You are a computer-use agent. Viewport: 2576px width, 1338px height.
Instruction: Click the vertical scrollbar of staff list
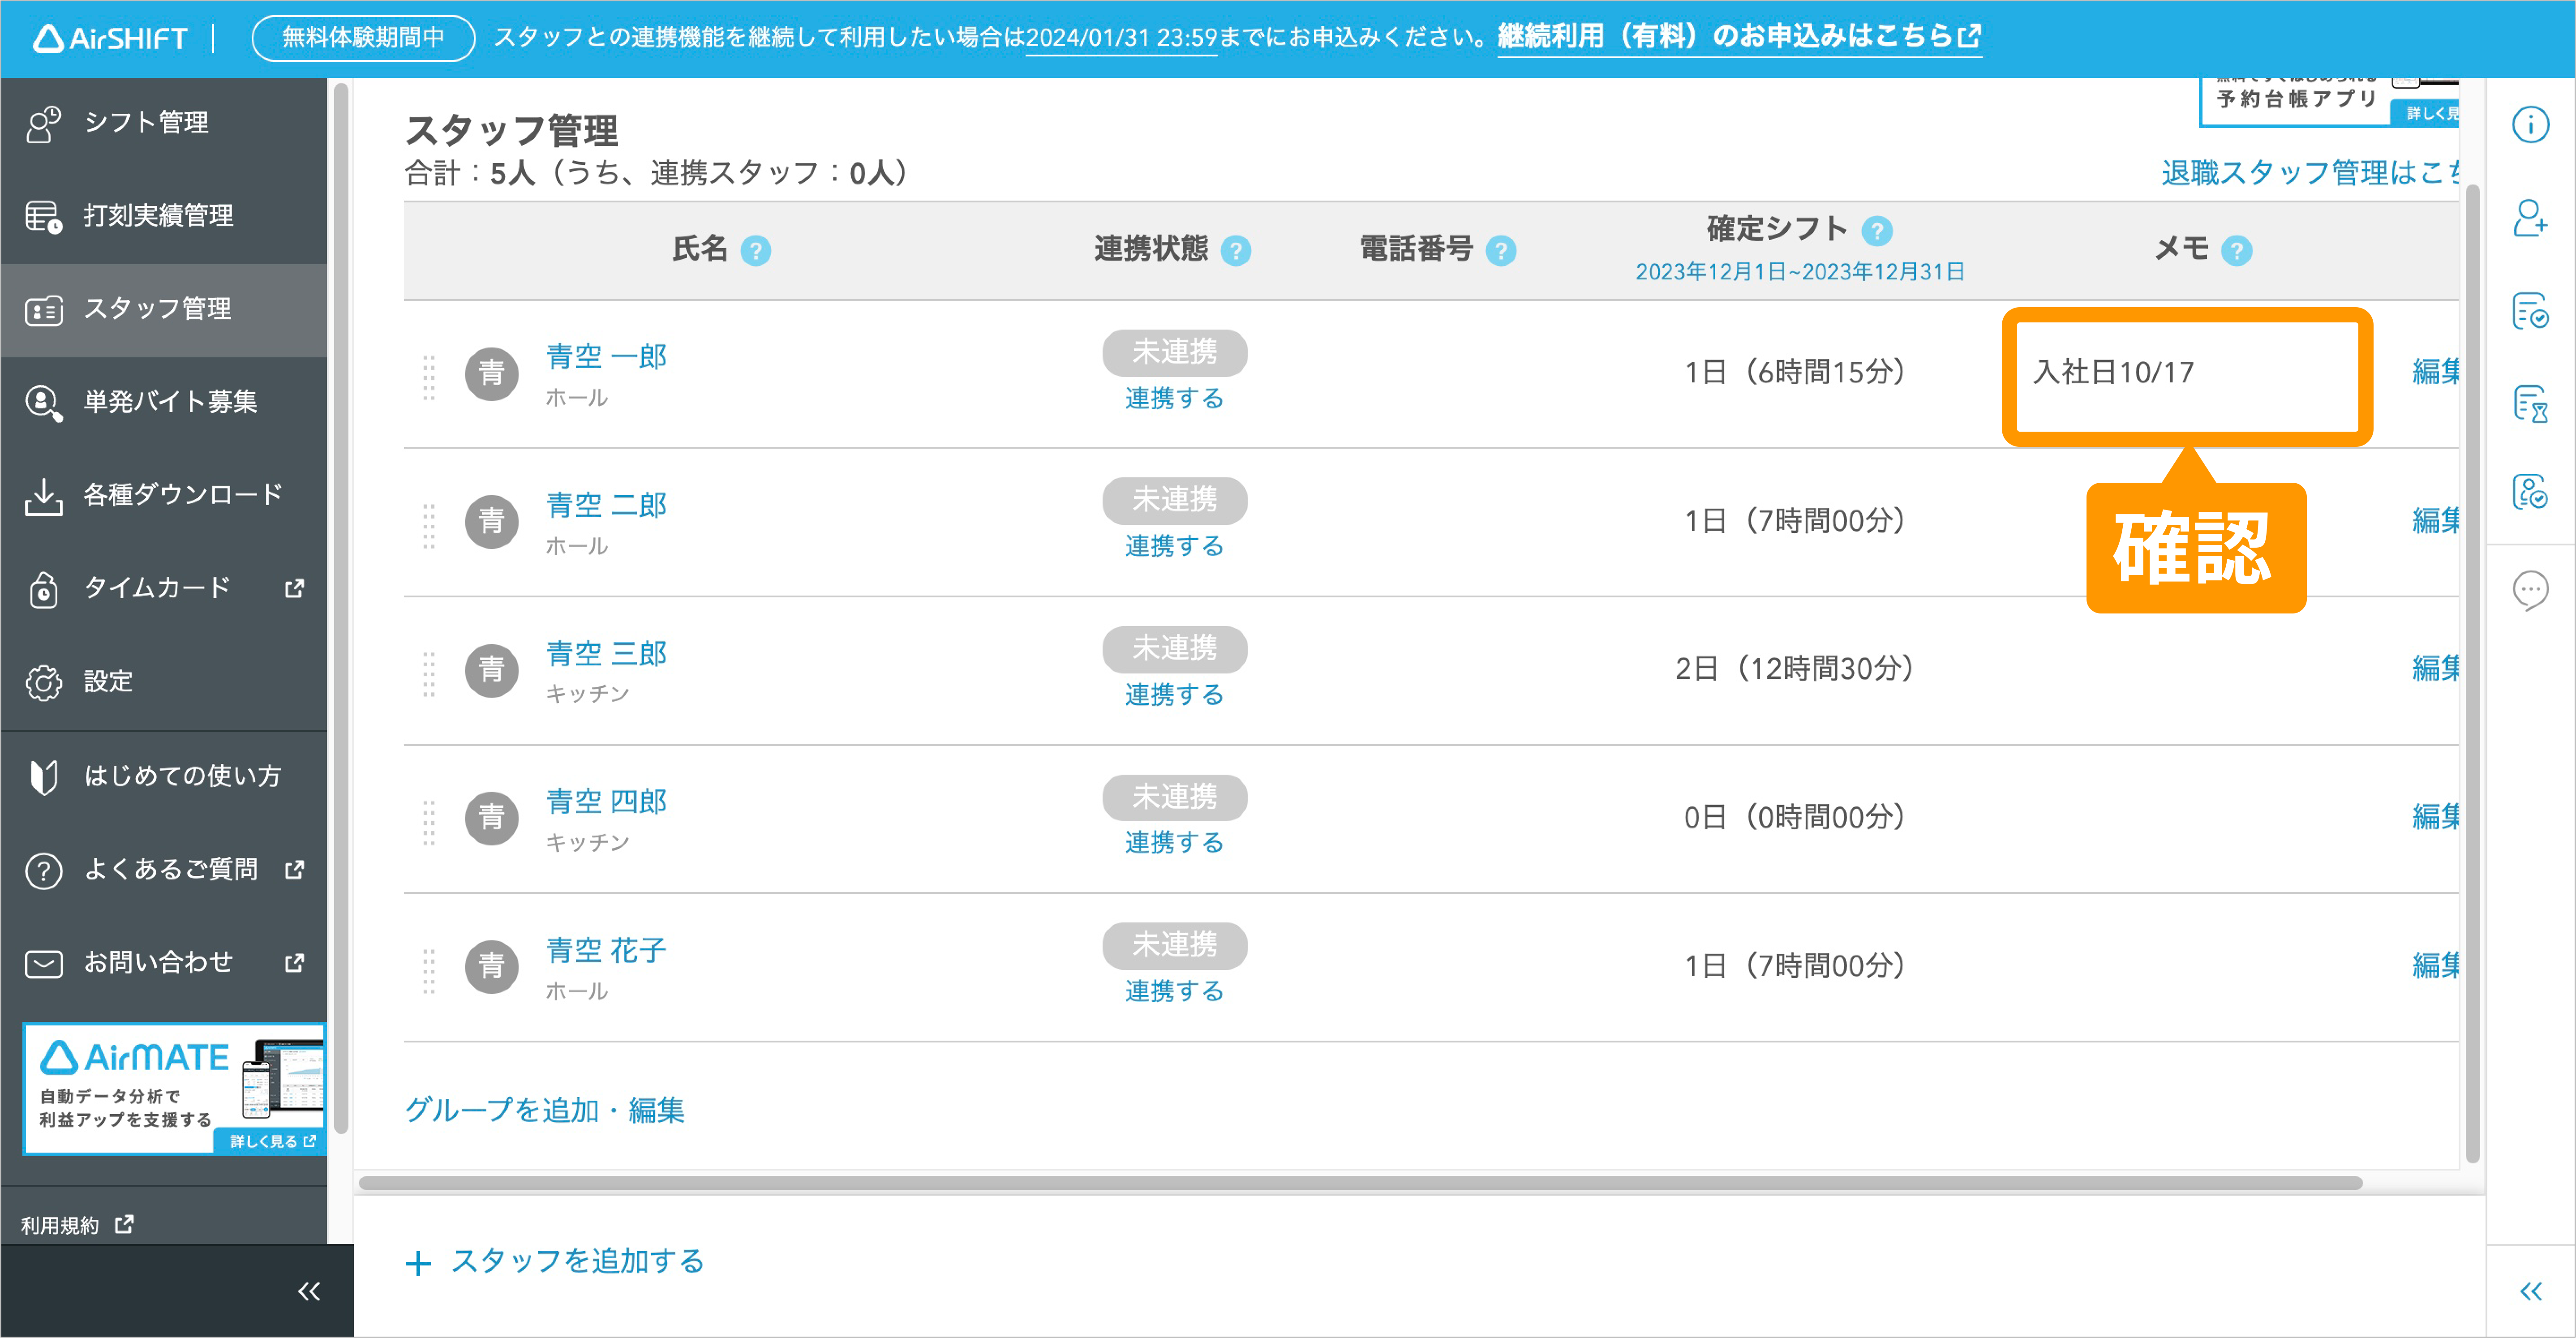(x=2473, y=673)
